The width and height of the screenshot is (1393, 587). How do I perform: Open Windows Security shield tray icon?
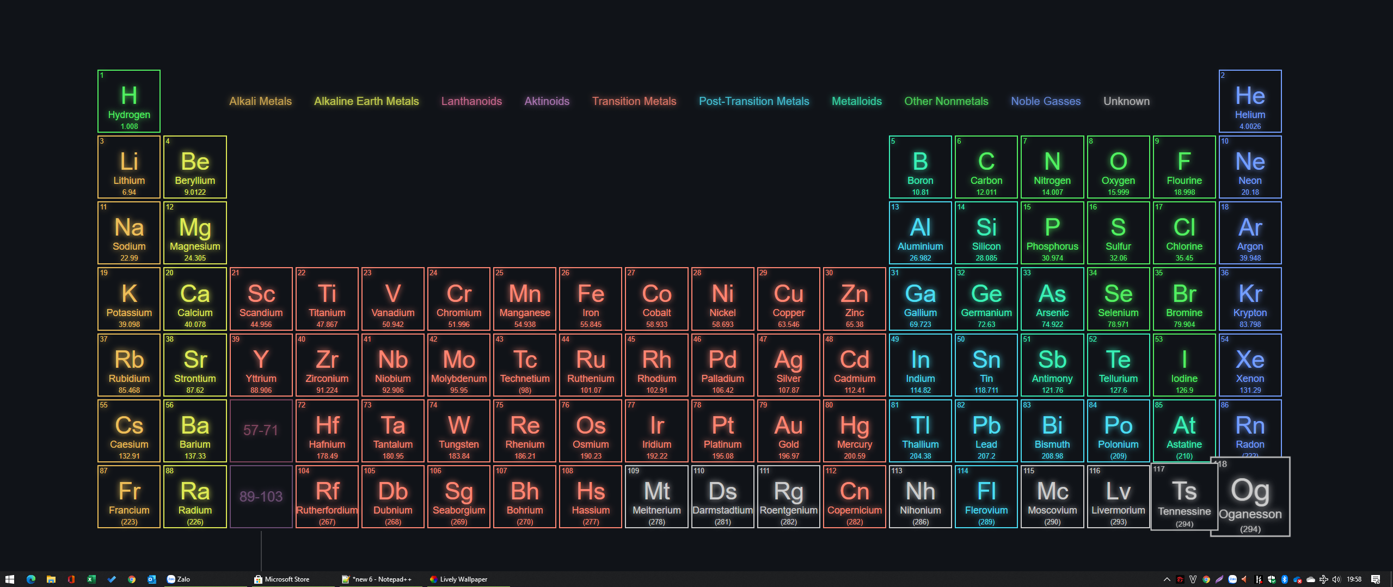pos(1271,579)
